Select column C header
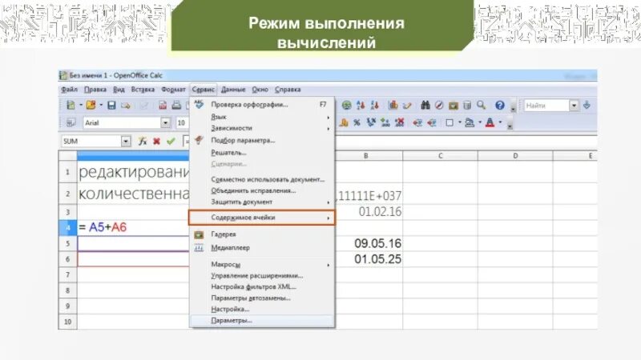This screenshot has height=360, width=641. coord(440,155)
